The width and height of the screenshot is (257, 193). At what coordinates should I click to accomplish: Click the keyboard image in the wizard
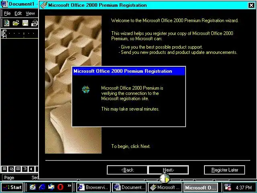pyautogui.click(x=73, y=85)
